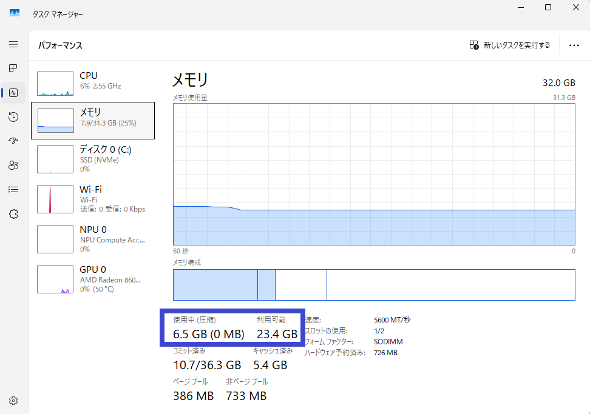
Task: Click the 386 MB paged pool value
Action: [x=194, y=396]
